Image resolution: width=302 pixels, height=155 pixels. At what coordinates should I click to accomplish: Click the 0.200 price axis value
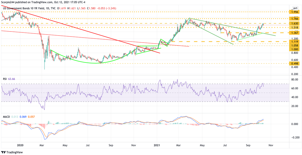click(x=295, y=74)
